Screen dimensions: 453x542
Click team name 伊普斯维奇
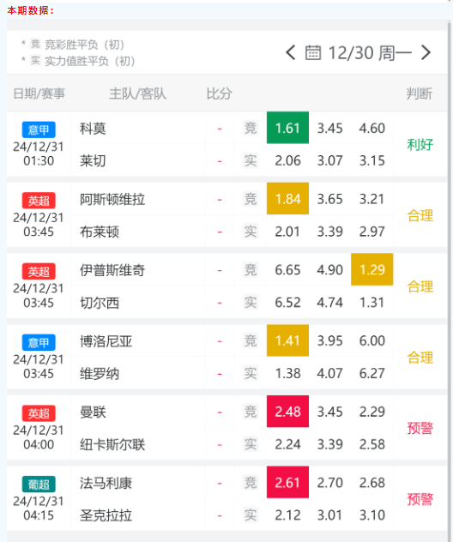click(112, 270)
